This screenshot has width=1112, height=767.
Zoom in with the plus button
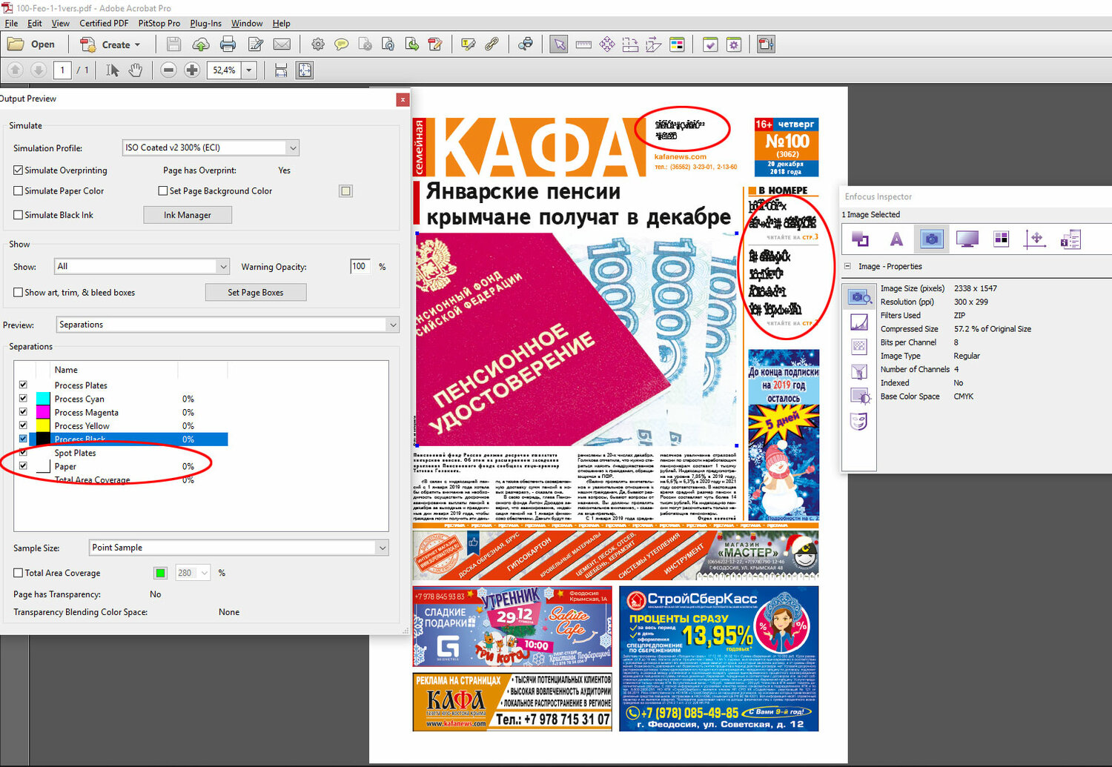coord(192,70)
